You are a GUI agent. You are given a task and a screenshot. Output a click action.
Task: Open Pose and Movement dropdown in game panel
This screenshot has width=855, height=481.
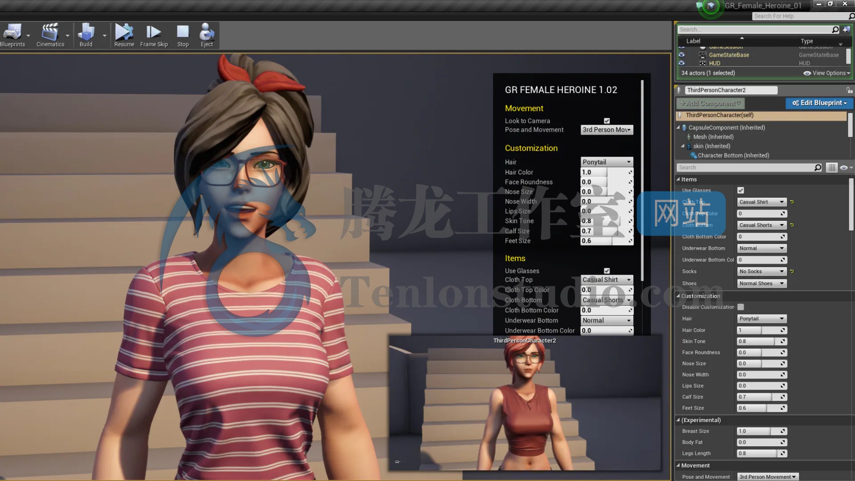pyautogui.click(x=607, y=130)
